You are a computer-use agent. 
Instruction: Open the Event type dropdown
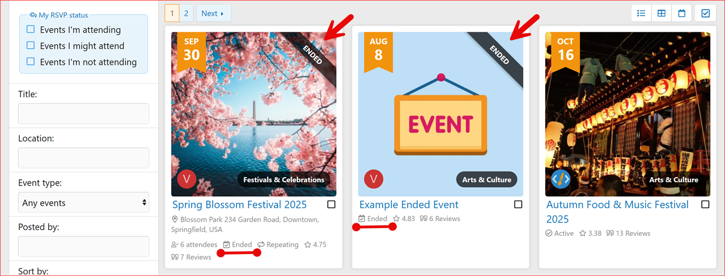(84, 202)
